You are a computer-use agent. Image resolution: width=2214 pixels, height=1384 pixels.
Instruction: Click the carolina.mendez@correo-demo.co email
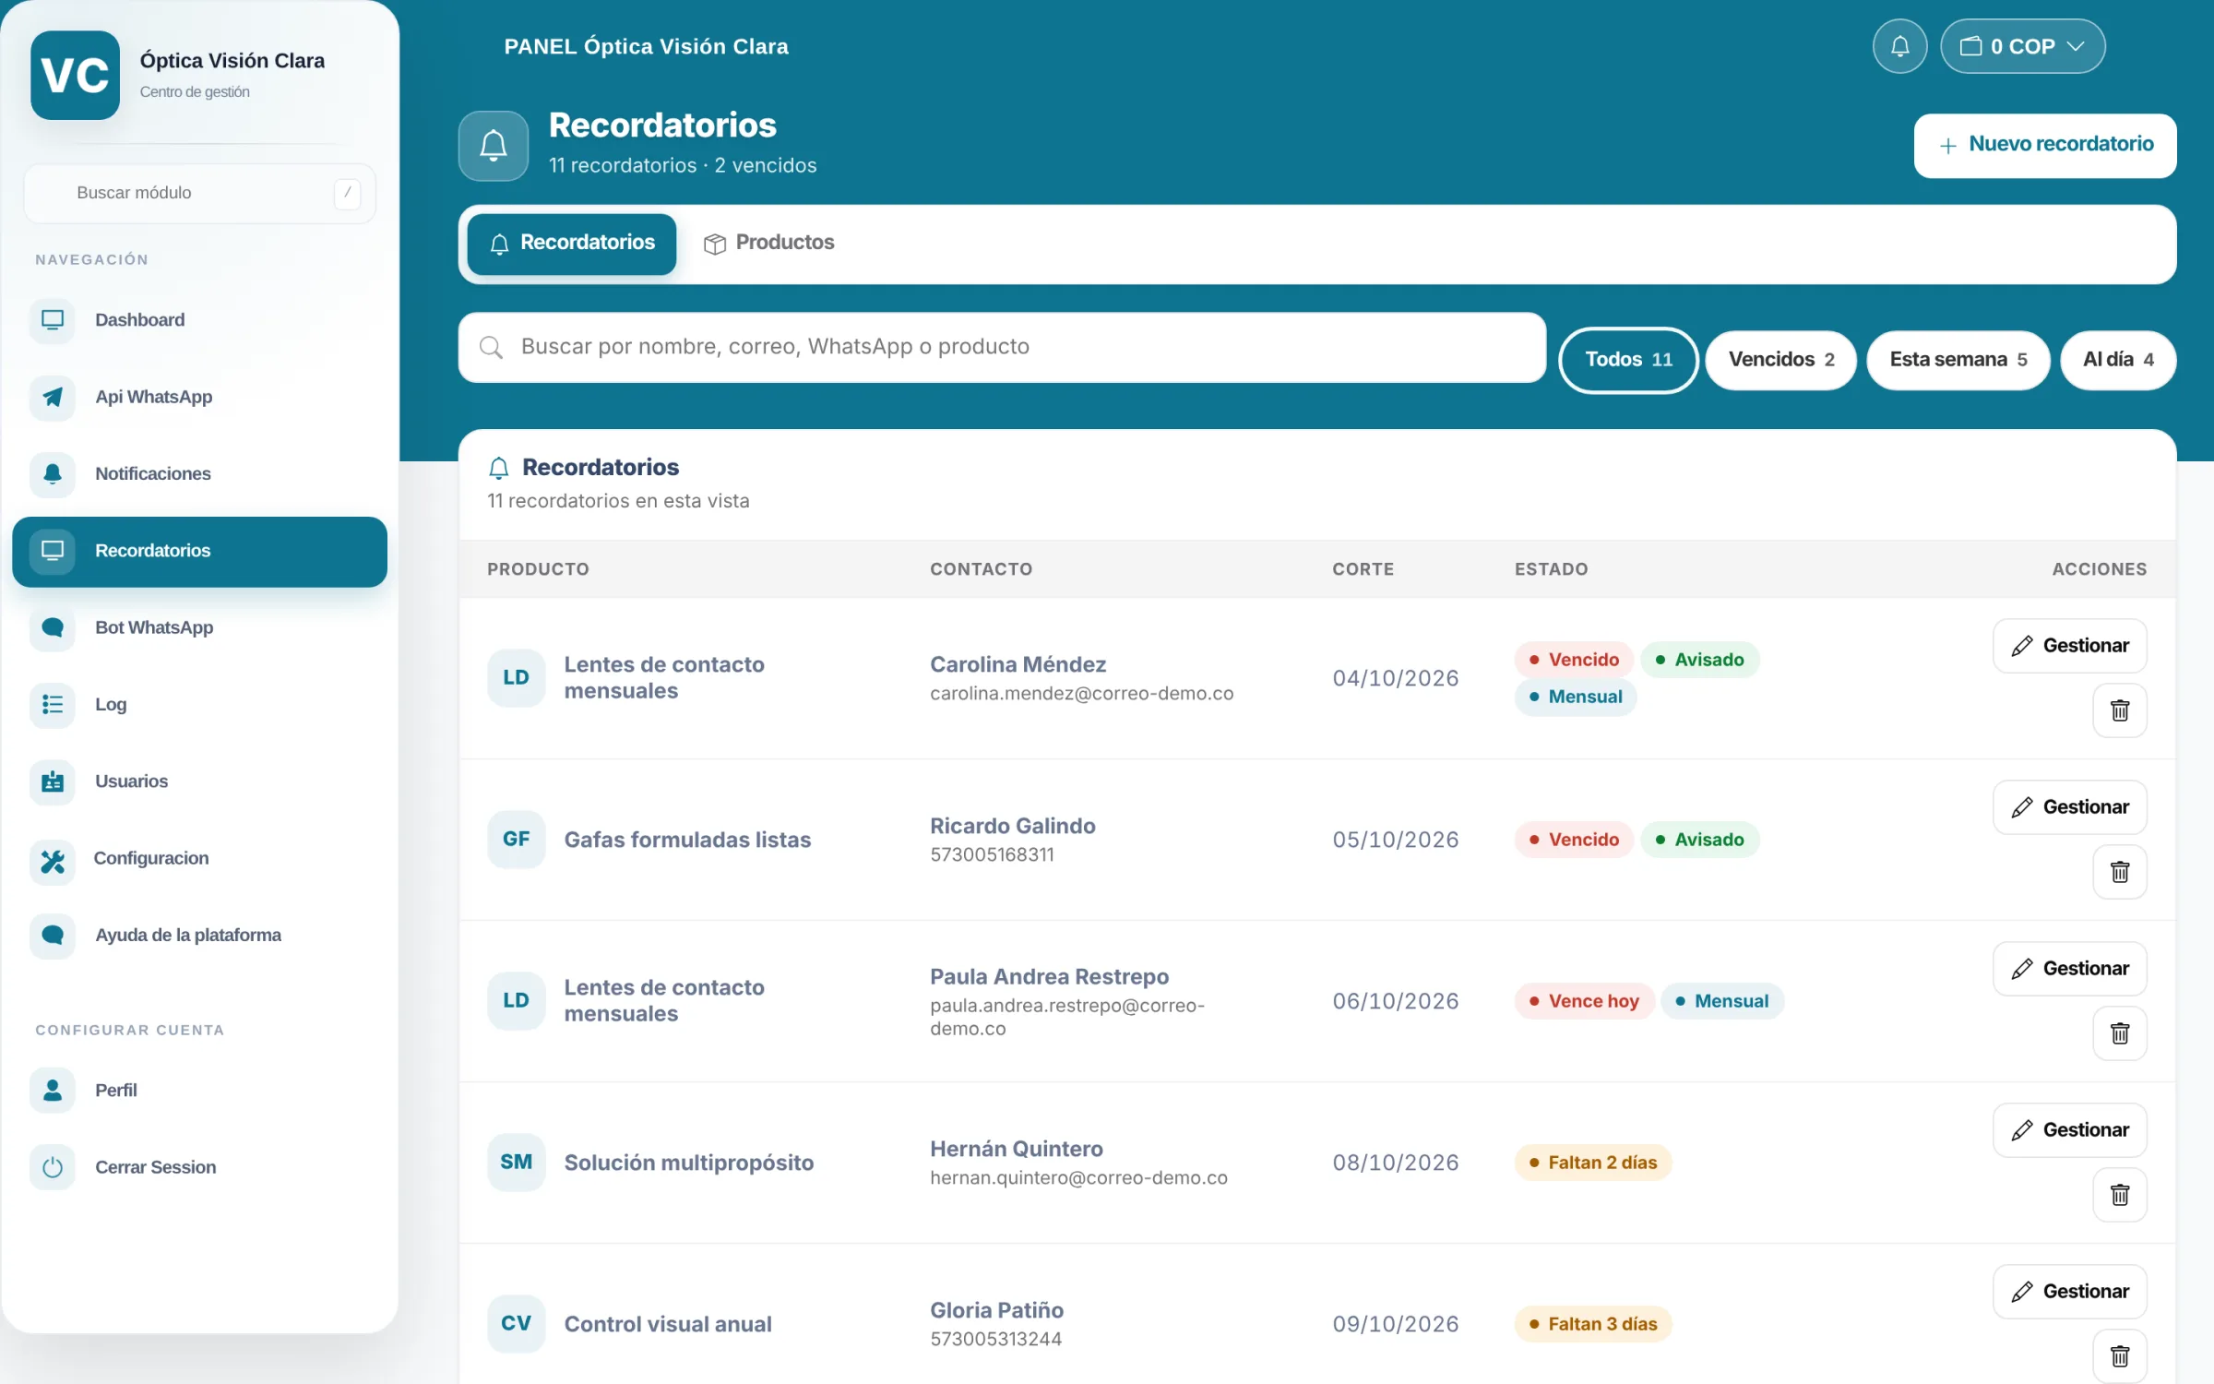pyautogui.click(x=1081, y=694)
